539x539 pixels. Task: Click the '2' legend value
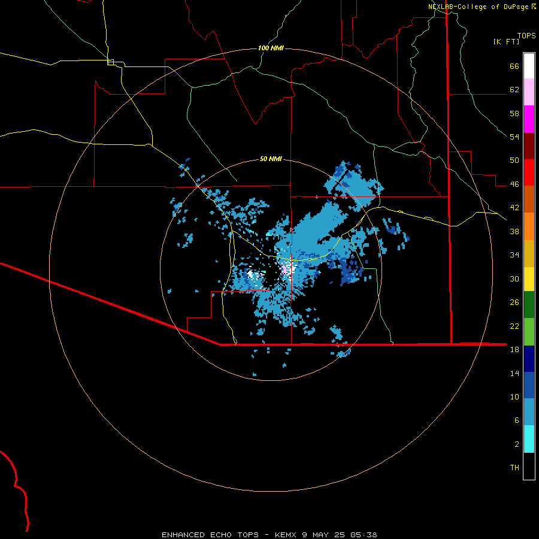pos(517,444)
